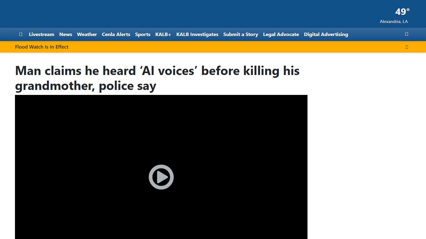Click the 49° temperature display
The width and height of the screenshot is (426, 239).
[x=402, y=12]
